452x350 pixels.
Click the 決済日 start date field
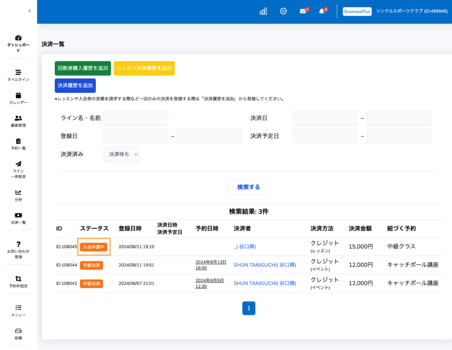click(326, 118)
